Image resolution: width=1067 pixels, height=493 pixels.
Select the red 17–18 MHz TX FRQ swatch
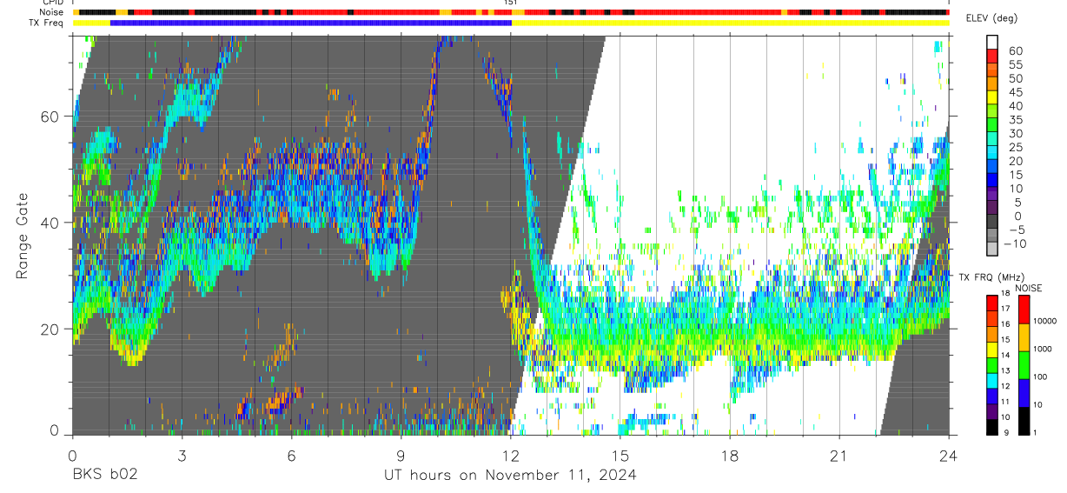coord(992,303)
